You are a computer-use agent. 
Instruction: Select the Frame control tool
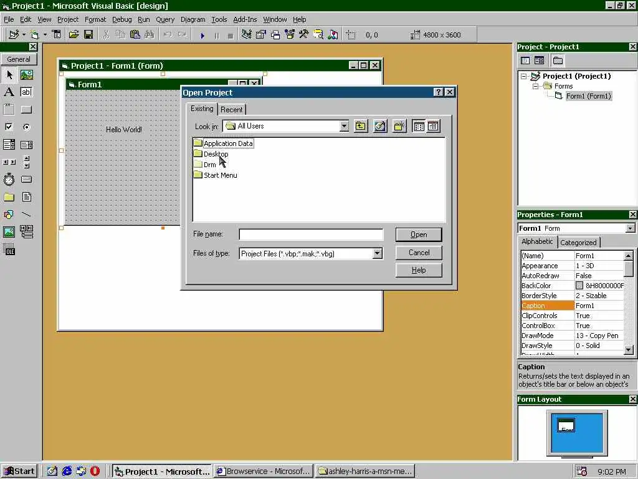(9, 110)
